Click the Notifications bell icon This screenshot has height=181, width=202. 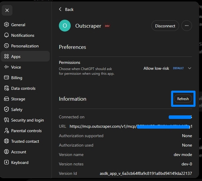pyautogui.click(x=6, y=35)
